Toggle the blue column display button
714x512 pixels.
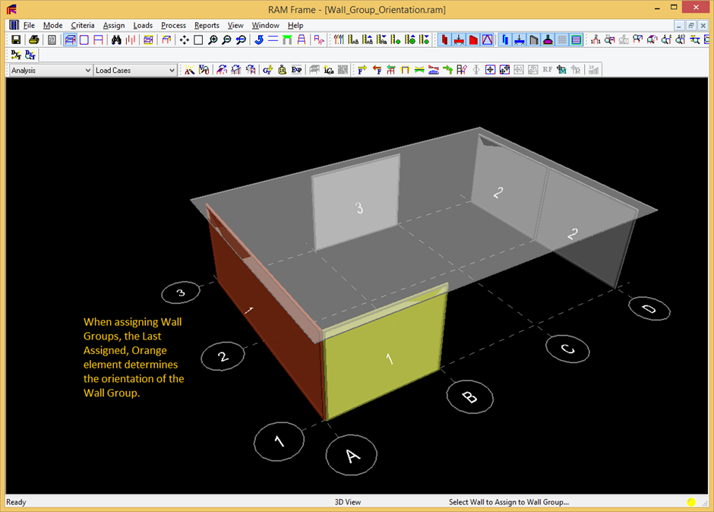coord(504,40)
